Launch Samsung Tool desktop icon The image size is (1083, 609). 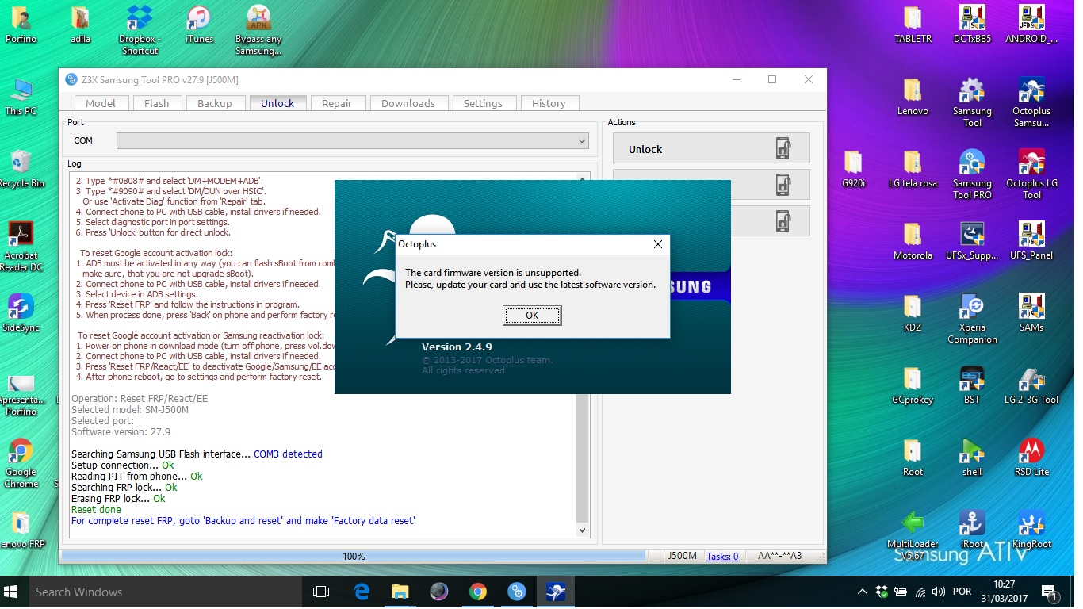(x=972, y=103)
